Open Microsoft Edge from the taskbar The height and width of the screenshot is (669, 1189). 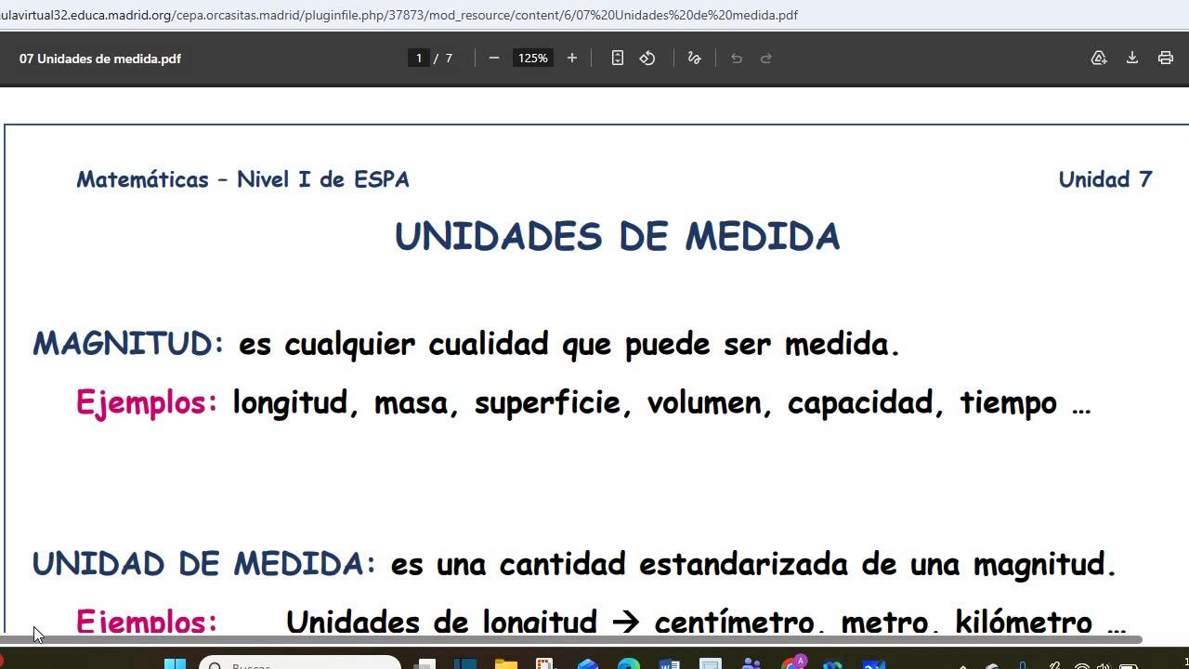point(629,663)
